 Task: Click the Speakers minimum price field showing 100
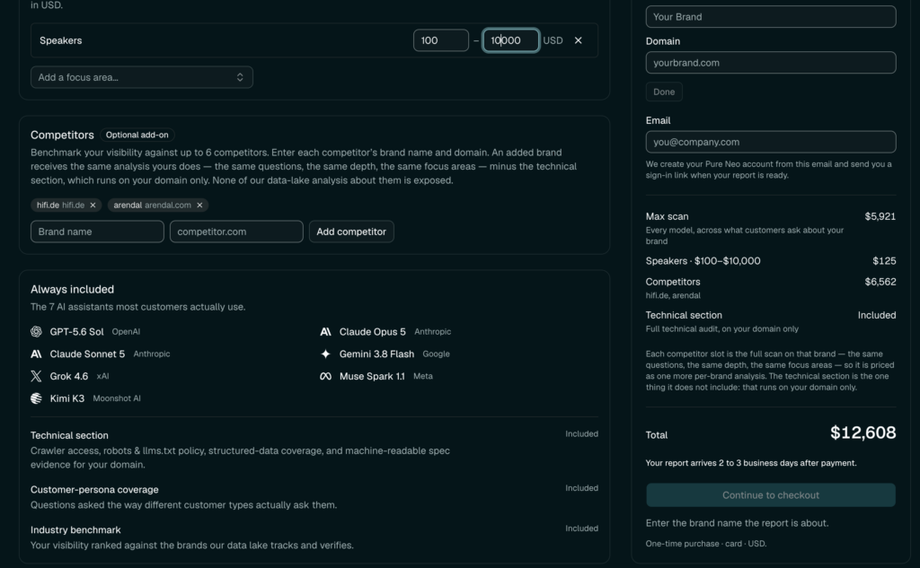(x=440, y=40)
